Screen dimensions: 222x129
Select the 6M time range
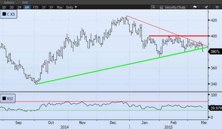pos(27,7)
